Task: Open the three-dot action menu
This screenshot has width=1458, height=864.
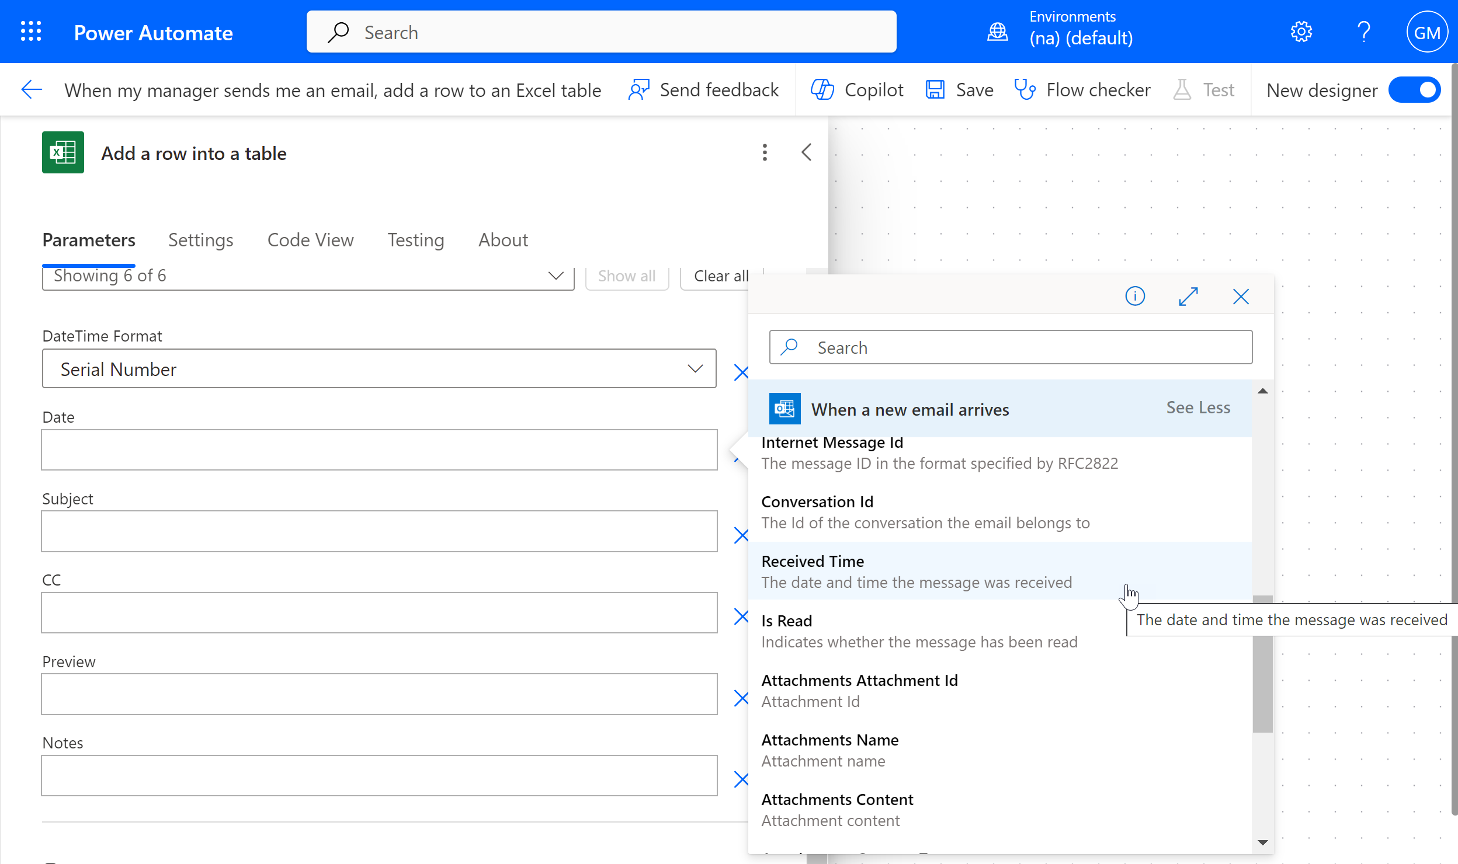Action: [765, 153]
